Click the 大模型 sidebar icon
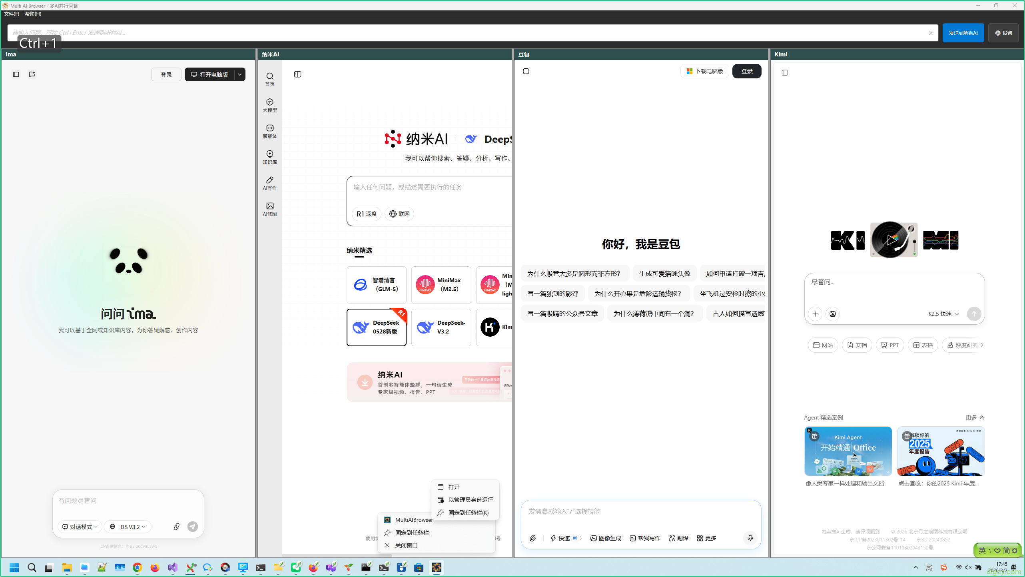 270,105
